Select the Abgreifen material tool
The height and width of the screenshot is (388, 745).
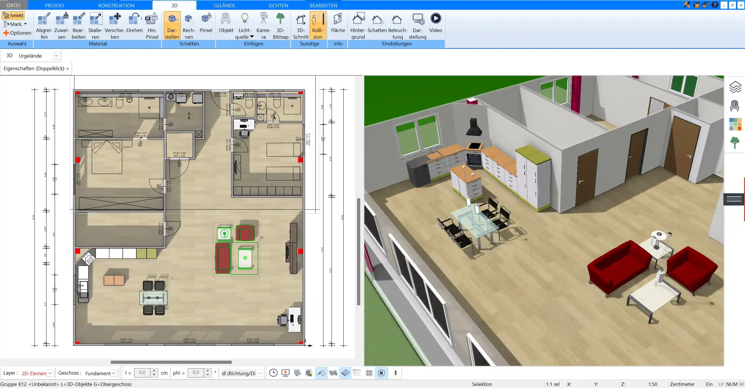click(x=44, y=26)
